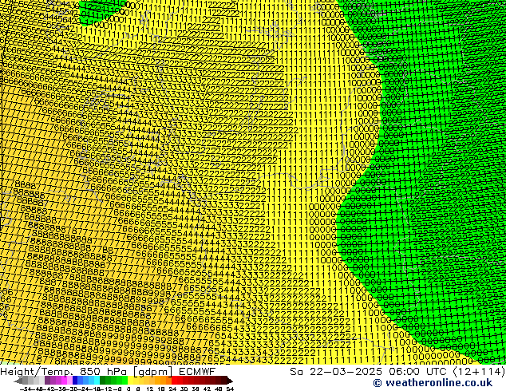Click the '-54' label on color scale
This screenshot has width=506, height=391.
(x=26, y=389)
